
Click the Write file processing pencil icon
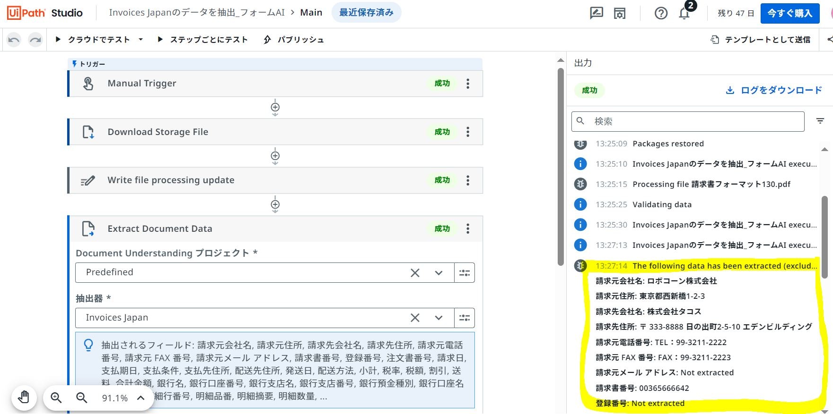click(88, 180)
